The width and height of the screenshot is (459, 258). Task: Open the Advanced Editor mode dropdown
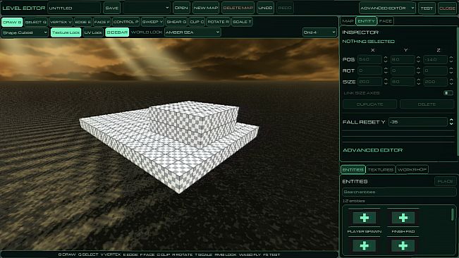click(387, 8)
